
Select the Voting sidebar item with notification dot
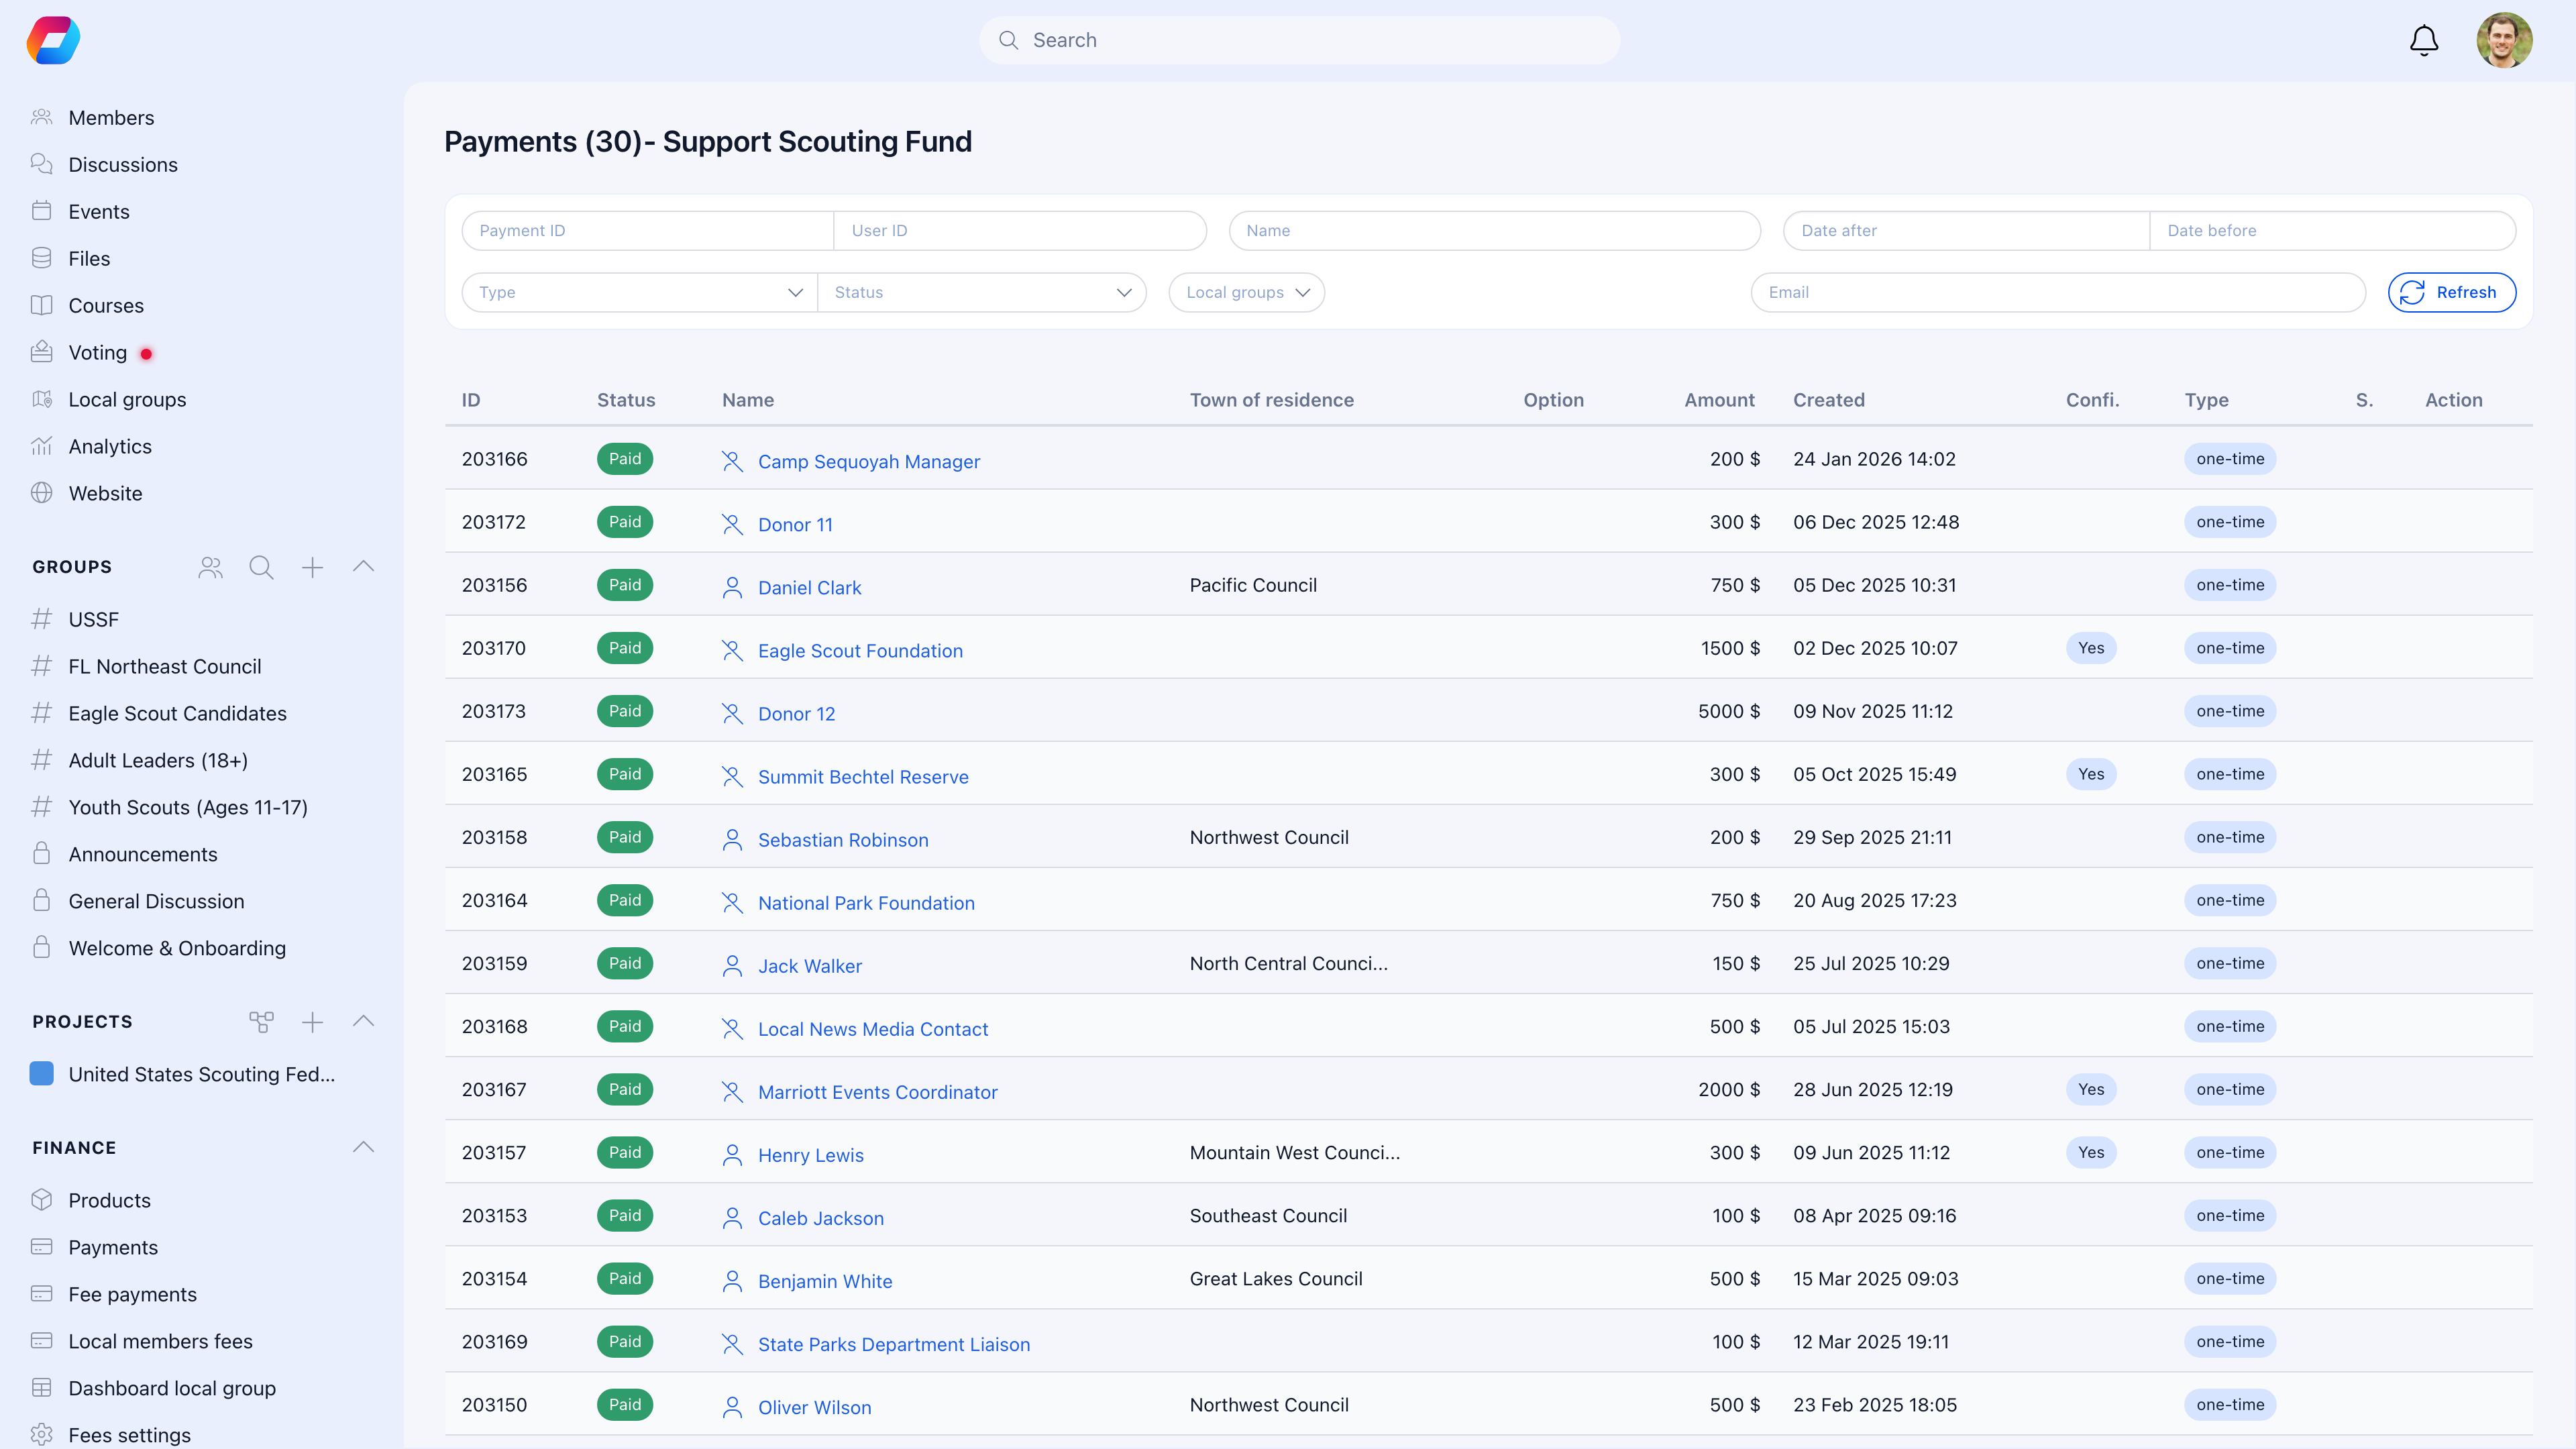point(97,352)
